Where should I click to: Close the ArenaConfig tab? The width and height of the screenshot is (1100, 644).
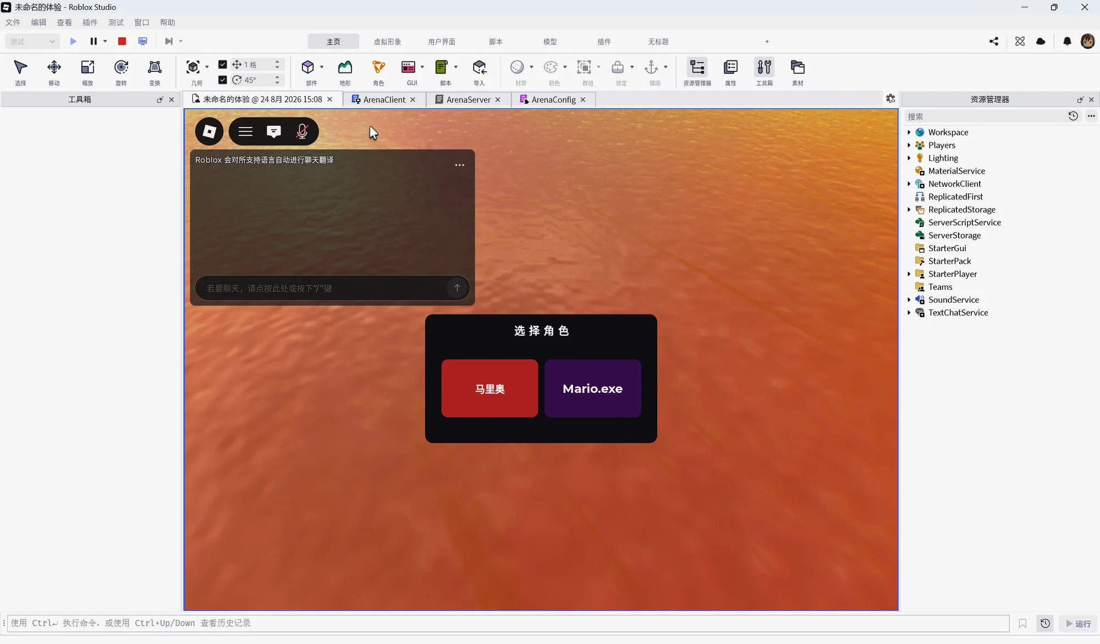click(583, 99)
